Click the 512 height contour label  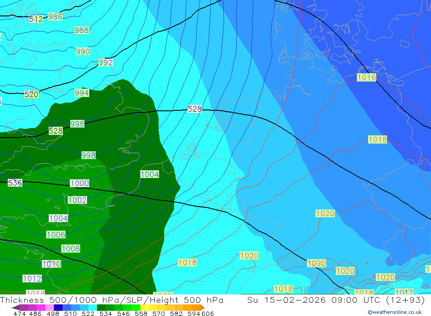tap(36, 19)
